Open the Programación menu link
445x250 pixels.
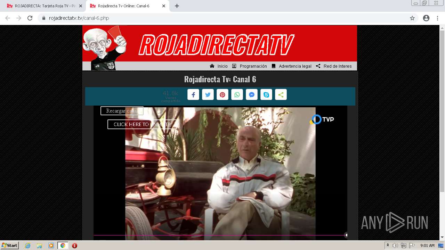(x=250, y=66)
